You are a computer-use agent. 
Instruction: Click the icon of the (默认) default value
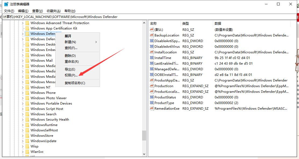click(152, 29)
